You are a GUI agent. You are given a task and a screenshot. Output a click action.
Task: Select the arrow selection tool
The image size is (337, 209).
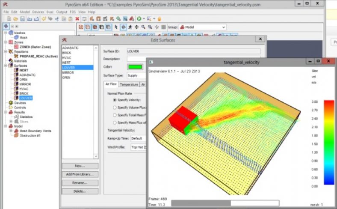[x=117, y=27]
